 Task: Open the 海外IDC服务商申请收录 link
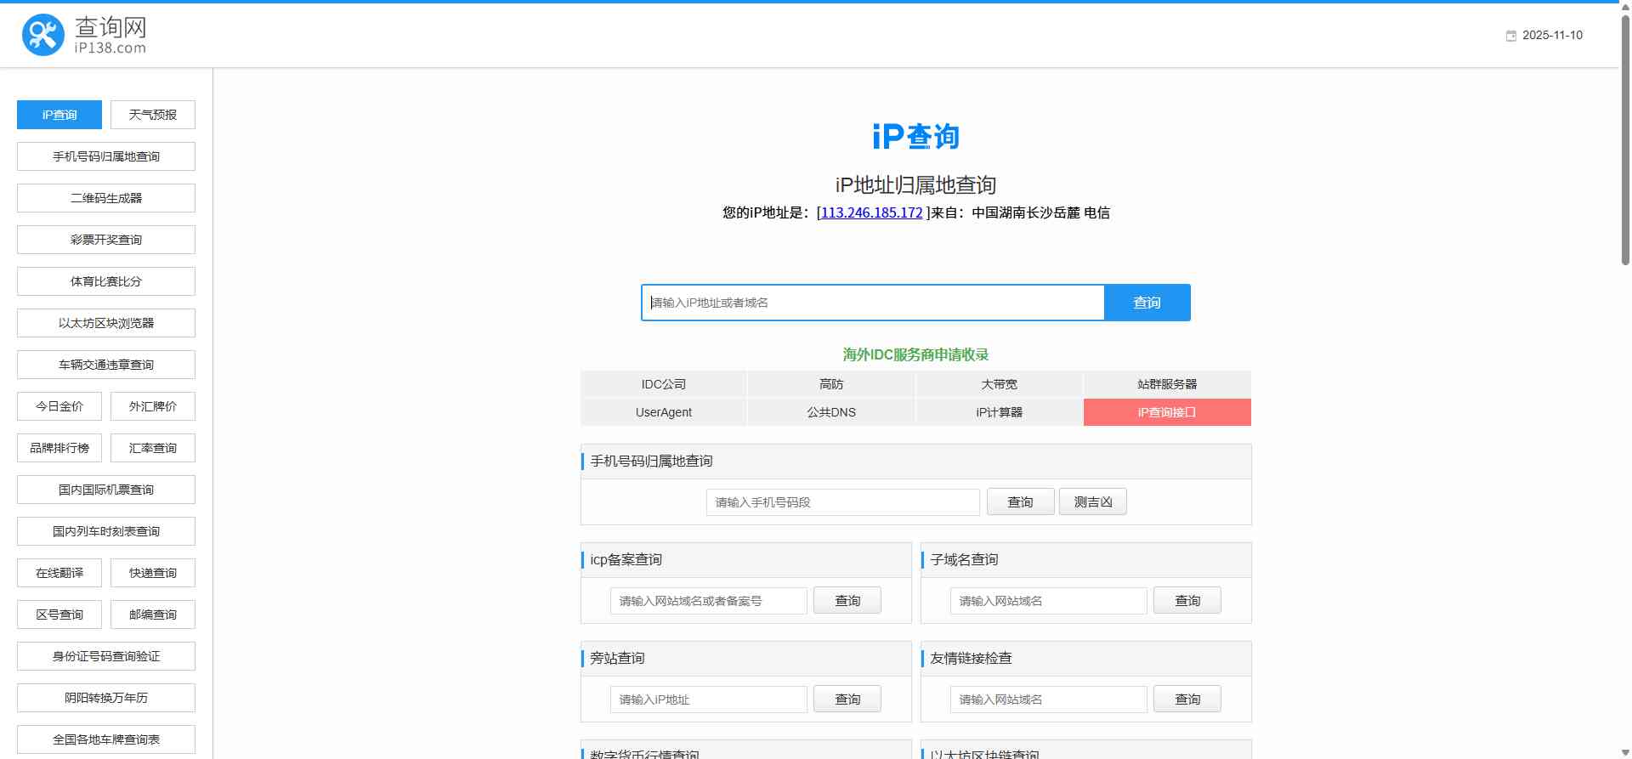[x=915, y=354]
